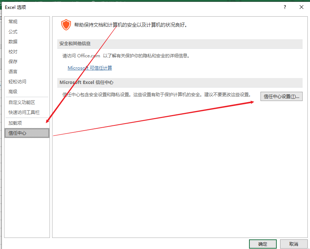The width and height of the screenshot is (310, 249).
Task: Click the 请访问 Office.com description text
Action: click(126, 56)
